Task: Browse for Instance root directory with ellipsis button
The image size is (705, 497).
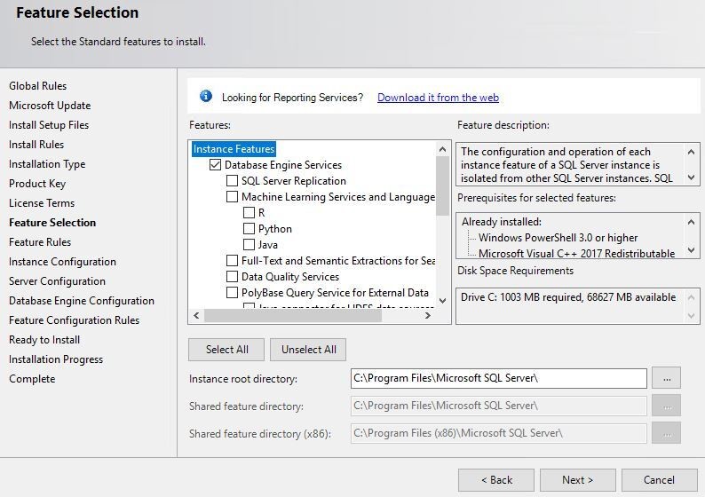Action: [667, 378]
